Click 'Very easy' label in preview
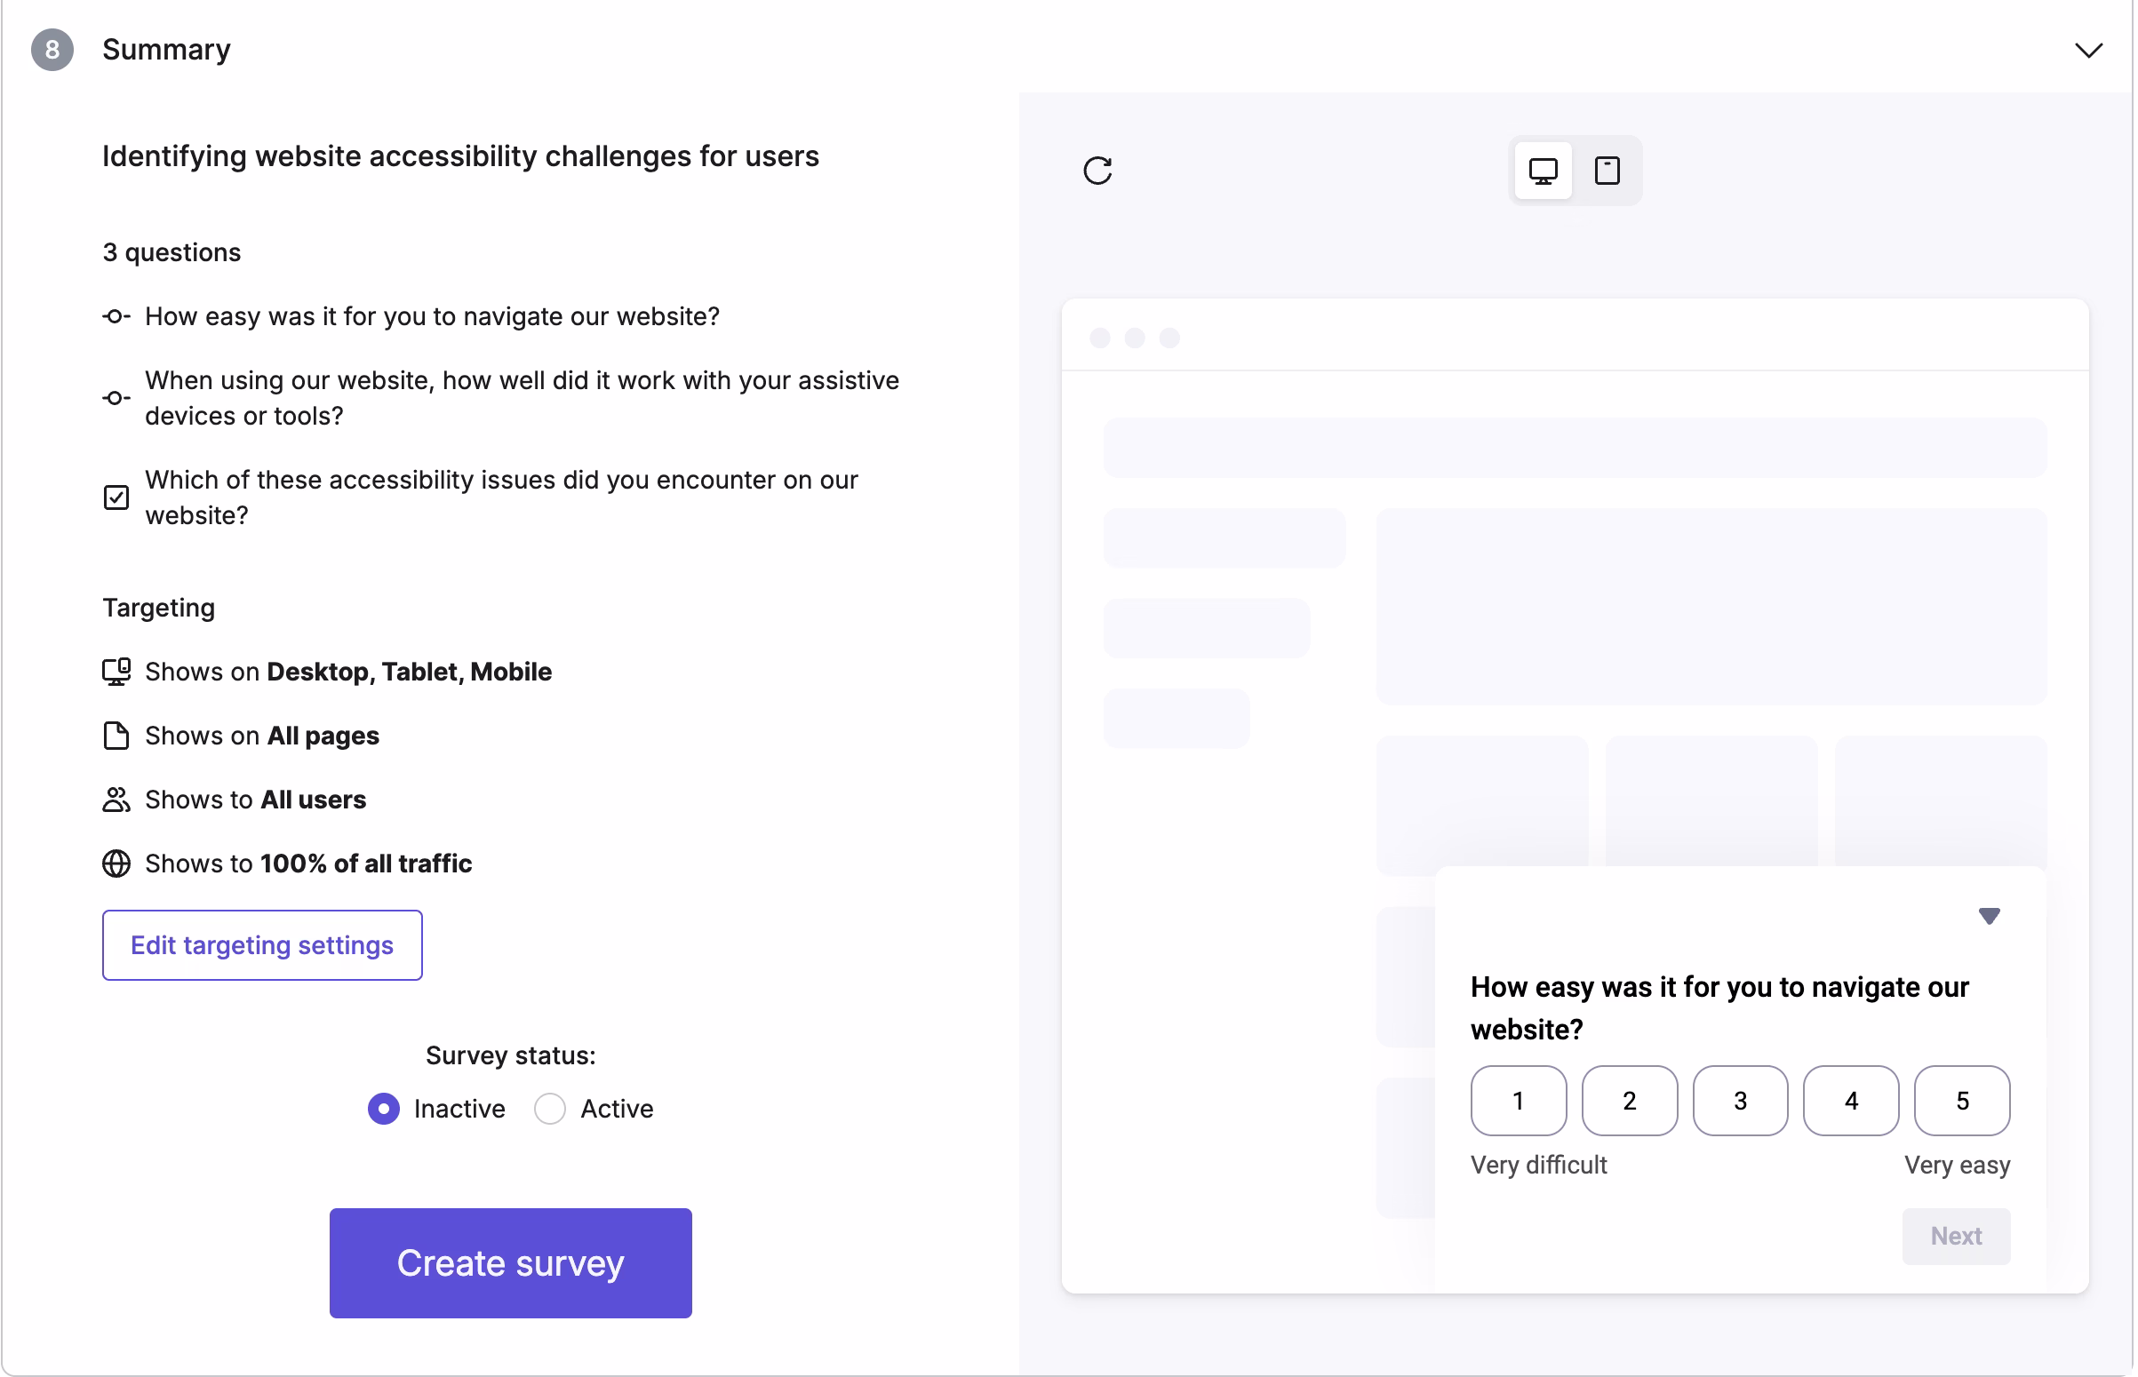Screen dimensions: 2138x1377 coord(1958,1165)
